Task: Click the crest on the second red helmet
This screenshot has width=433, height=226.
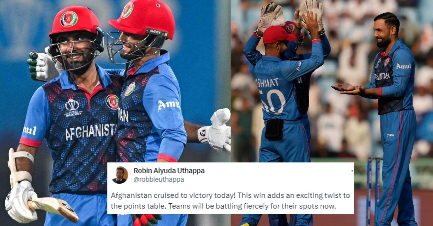Action: [x=127, y=10]
